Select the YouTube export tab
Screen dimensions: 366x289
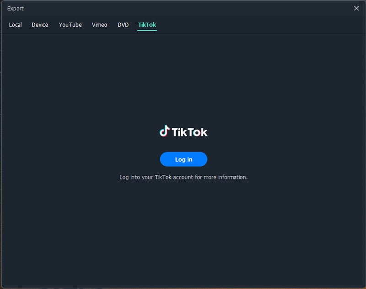70,25
